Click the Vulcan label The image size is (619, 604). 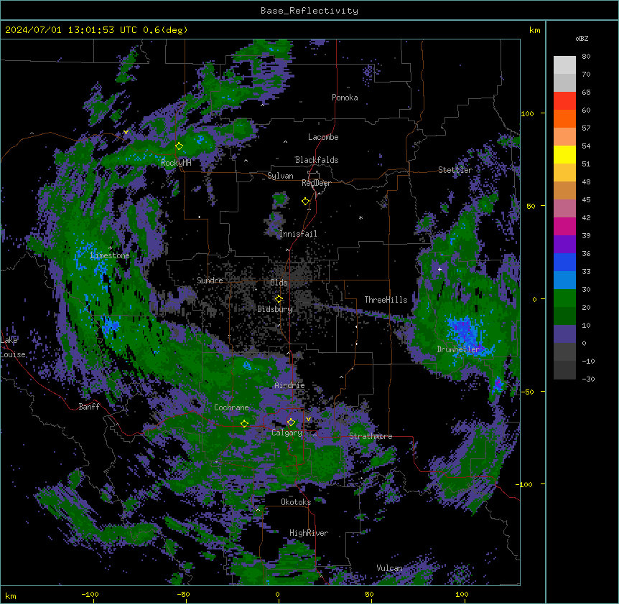[x=390, y=568]
